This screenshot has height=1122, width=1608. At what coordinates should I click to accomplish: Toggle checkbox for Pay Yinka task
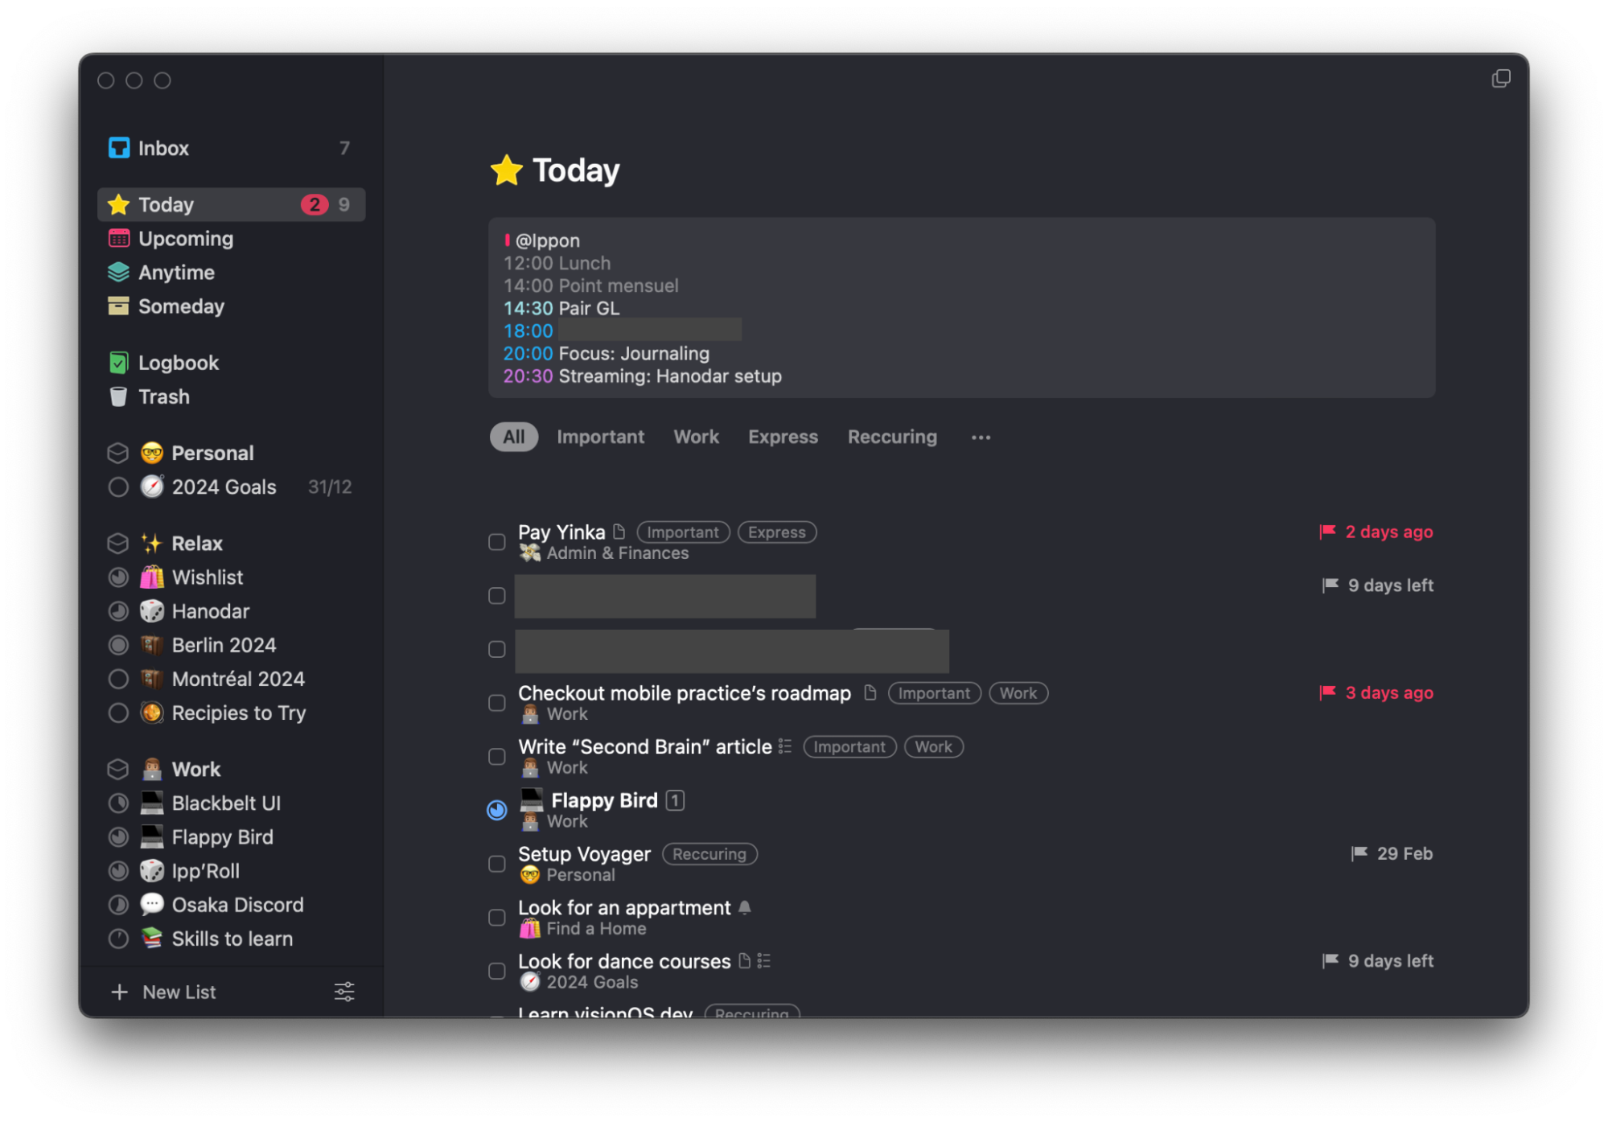coord(496,540)
